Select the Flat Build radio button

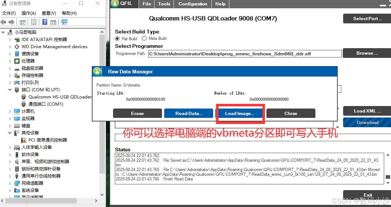117,38
